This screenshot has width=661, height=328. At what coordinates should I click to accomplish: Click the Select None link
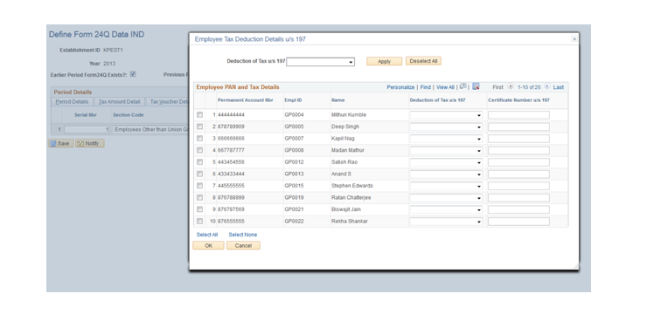pyautogui.click(x=243, y=235)
